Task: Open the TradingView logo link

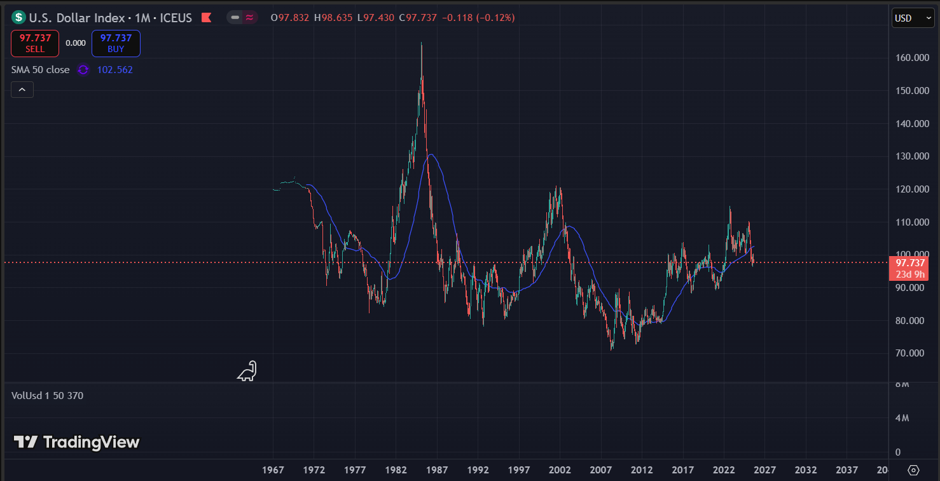Action: click(x=76, y=442)
